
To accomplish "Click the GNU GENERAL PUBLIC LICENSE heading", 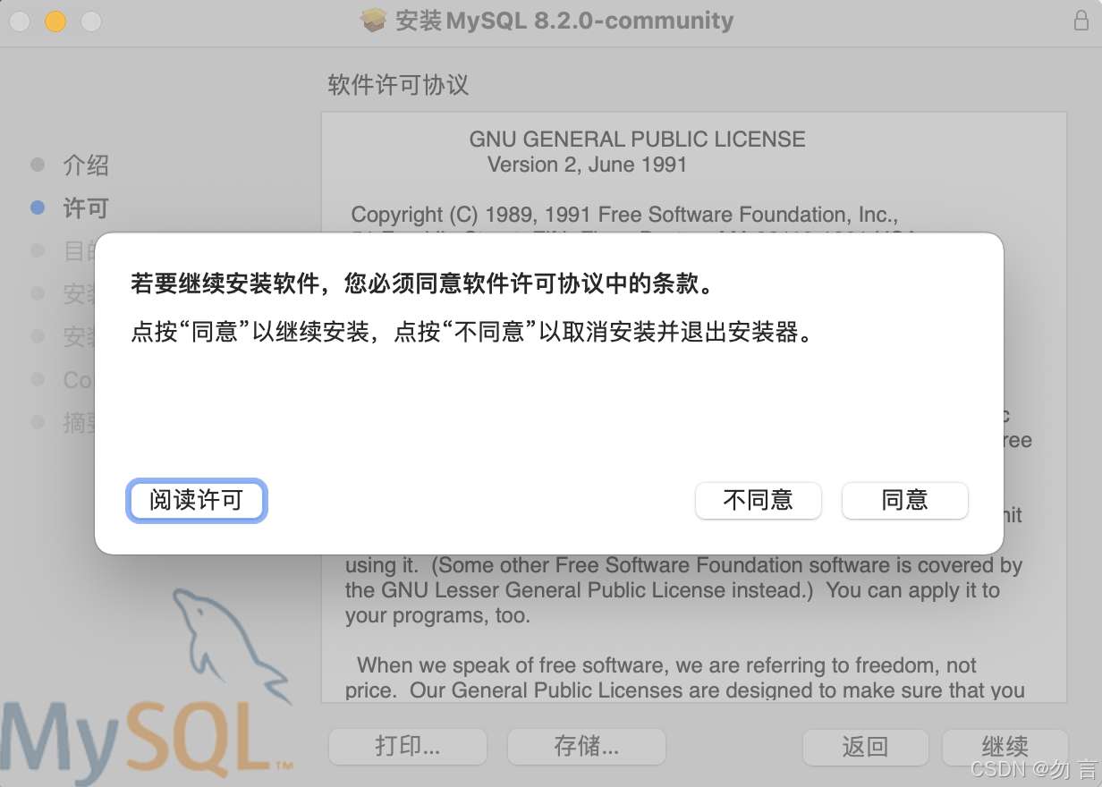I will coord(637,140).
